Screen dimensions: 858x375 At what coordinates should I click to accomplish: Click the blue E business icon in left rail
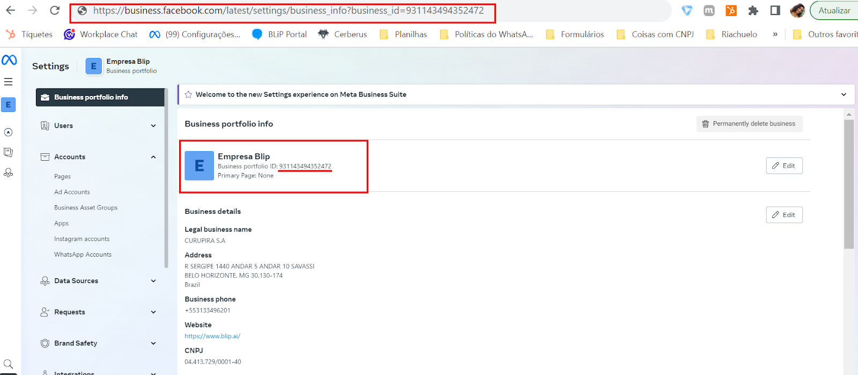click(x=8, y=104)
